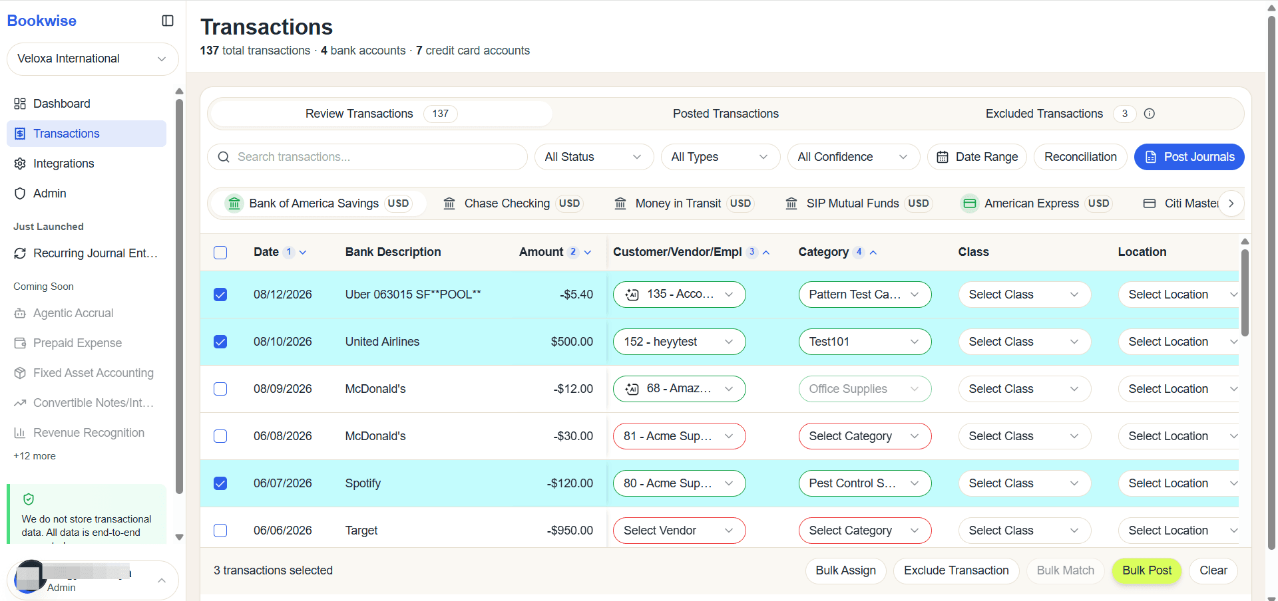Click the SIP Mutual Funds bank icon

coord(791,203)
